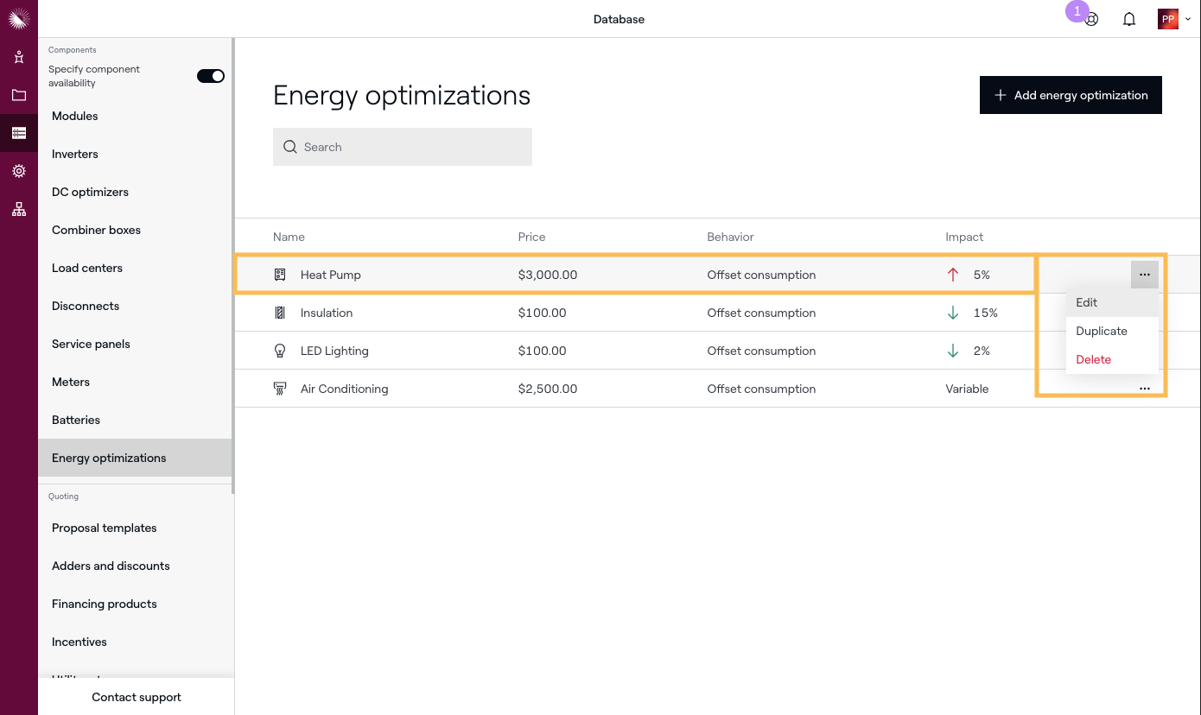Open the Settings gear icon in sidebar
This screenshot has width=1201, height=715.
[19, 171]
